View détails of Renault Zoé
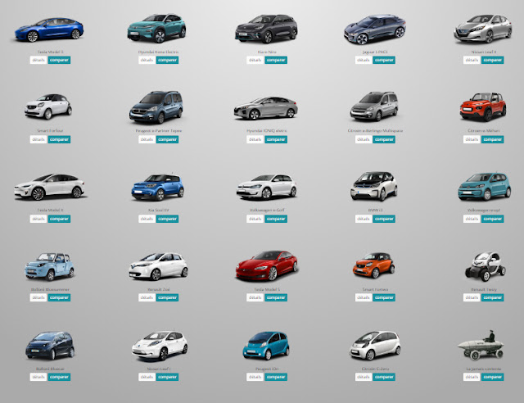The image size is (524, 403). click(147, 297)
